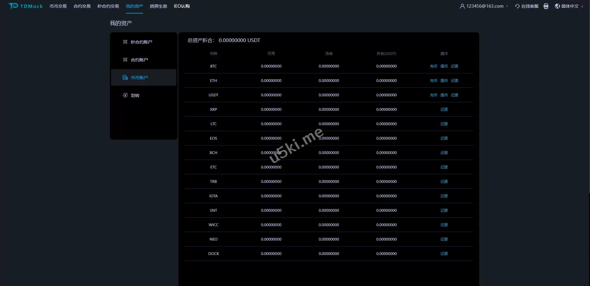Go to the 质押生息 navigation tab
Viewport: 590px width, 286px height.
click(158, 6)
